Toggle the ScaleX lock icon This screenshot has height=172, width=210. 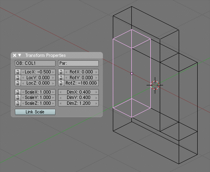tap(18, 92)
